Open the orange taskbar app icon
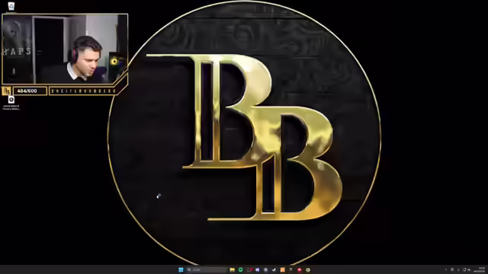488x274 pixels. pos(283,269)
